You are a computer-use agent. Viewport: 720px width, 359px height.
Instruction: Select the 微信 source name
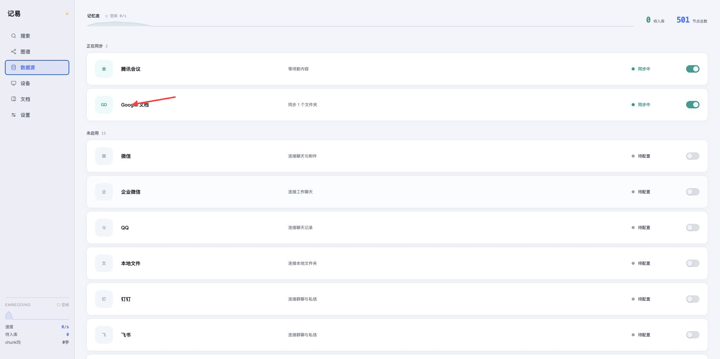click(126, 156)
